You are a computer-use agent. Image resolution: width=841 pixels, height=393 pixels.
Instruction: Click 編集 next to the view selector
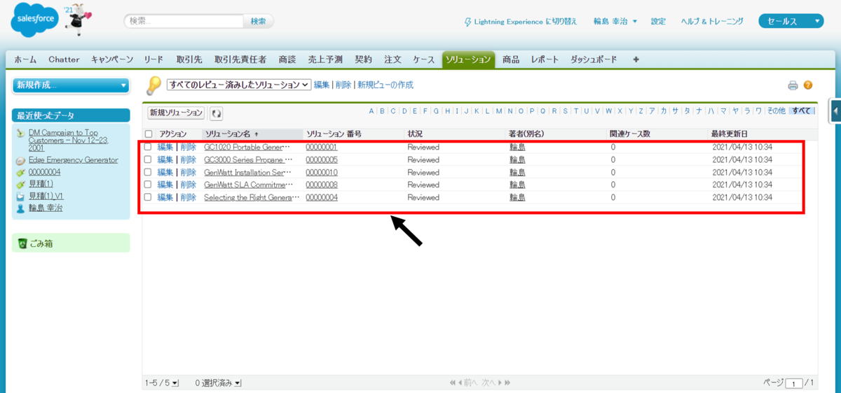322,85
